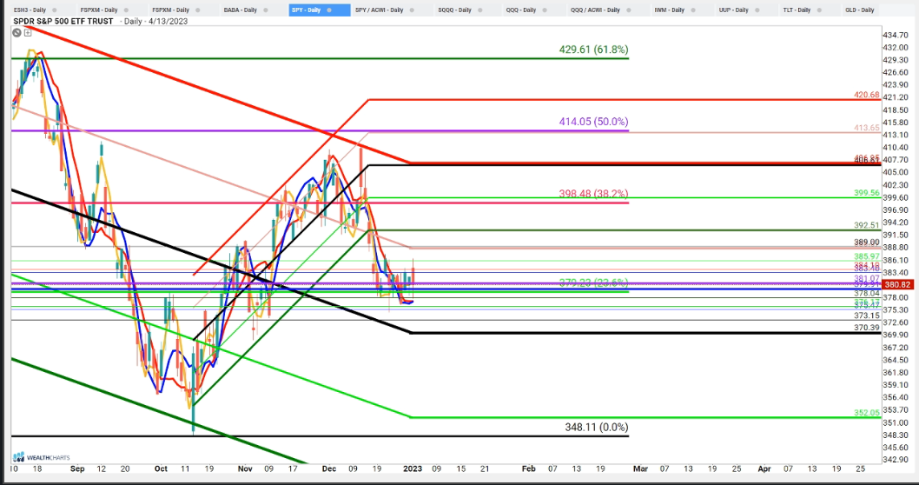Click the dot icon on UUP tab

coord(759,10)
